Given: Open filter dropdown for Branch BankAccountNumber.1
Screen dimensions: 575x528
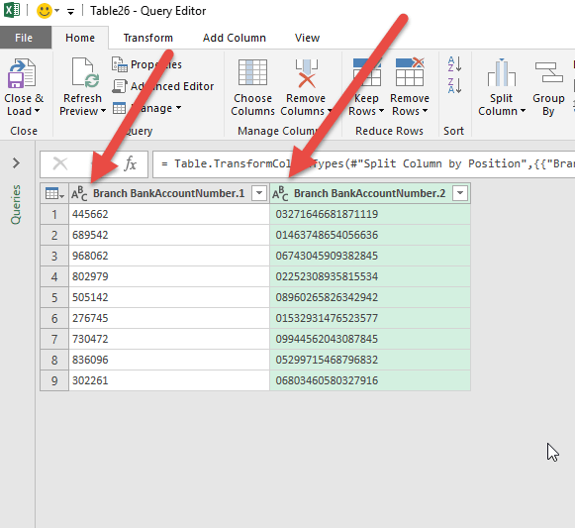Looking at the screenshot, I should (x=259, y=193).
